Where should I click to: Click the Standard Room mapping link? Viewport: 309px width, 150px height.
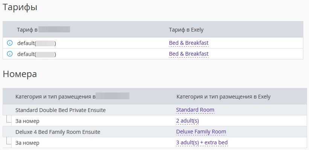pos(195,110)
